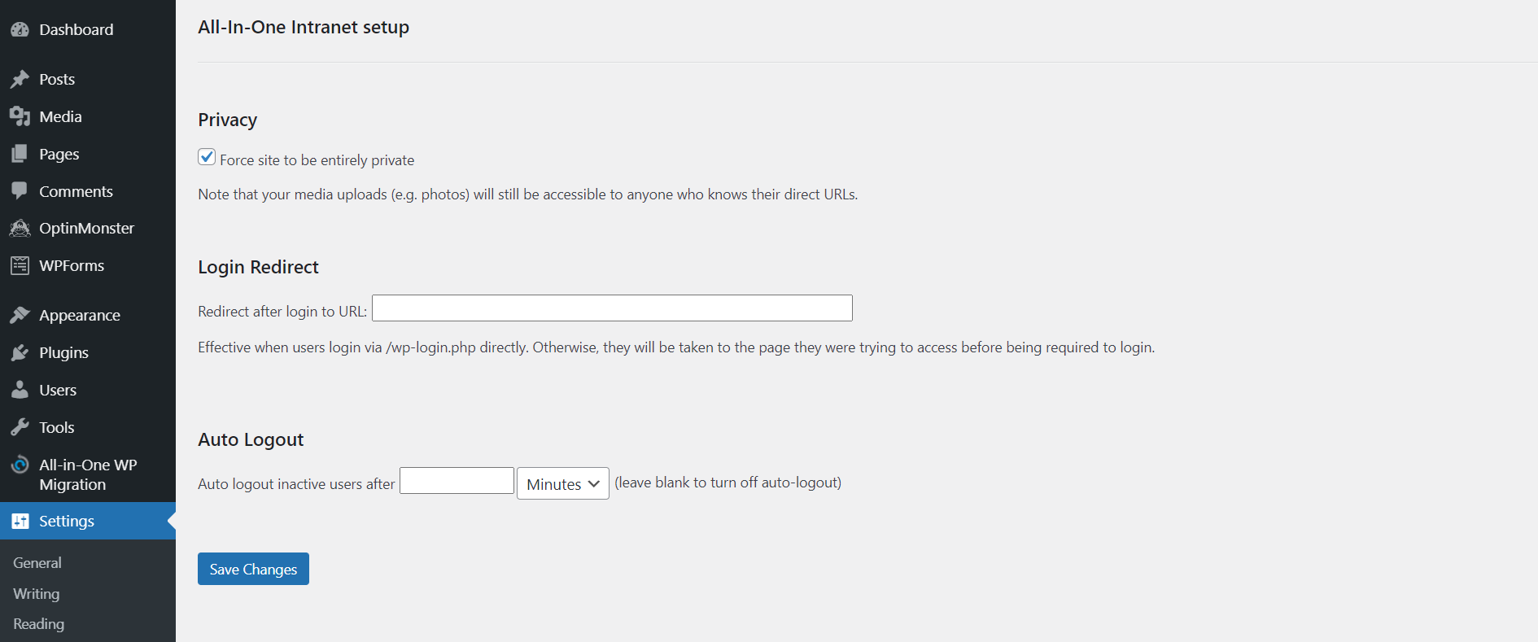Open the Writing settings submenu

point(37,594)
